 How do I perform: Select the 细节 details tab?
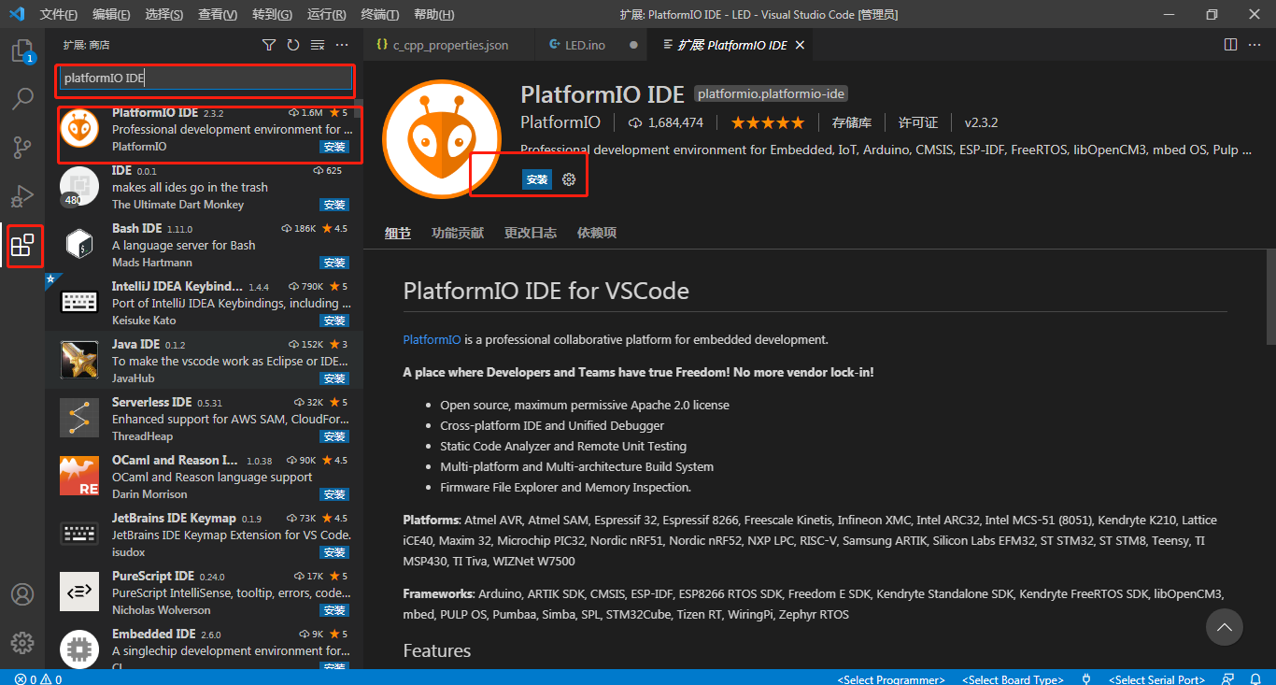[x=398, y=233]
